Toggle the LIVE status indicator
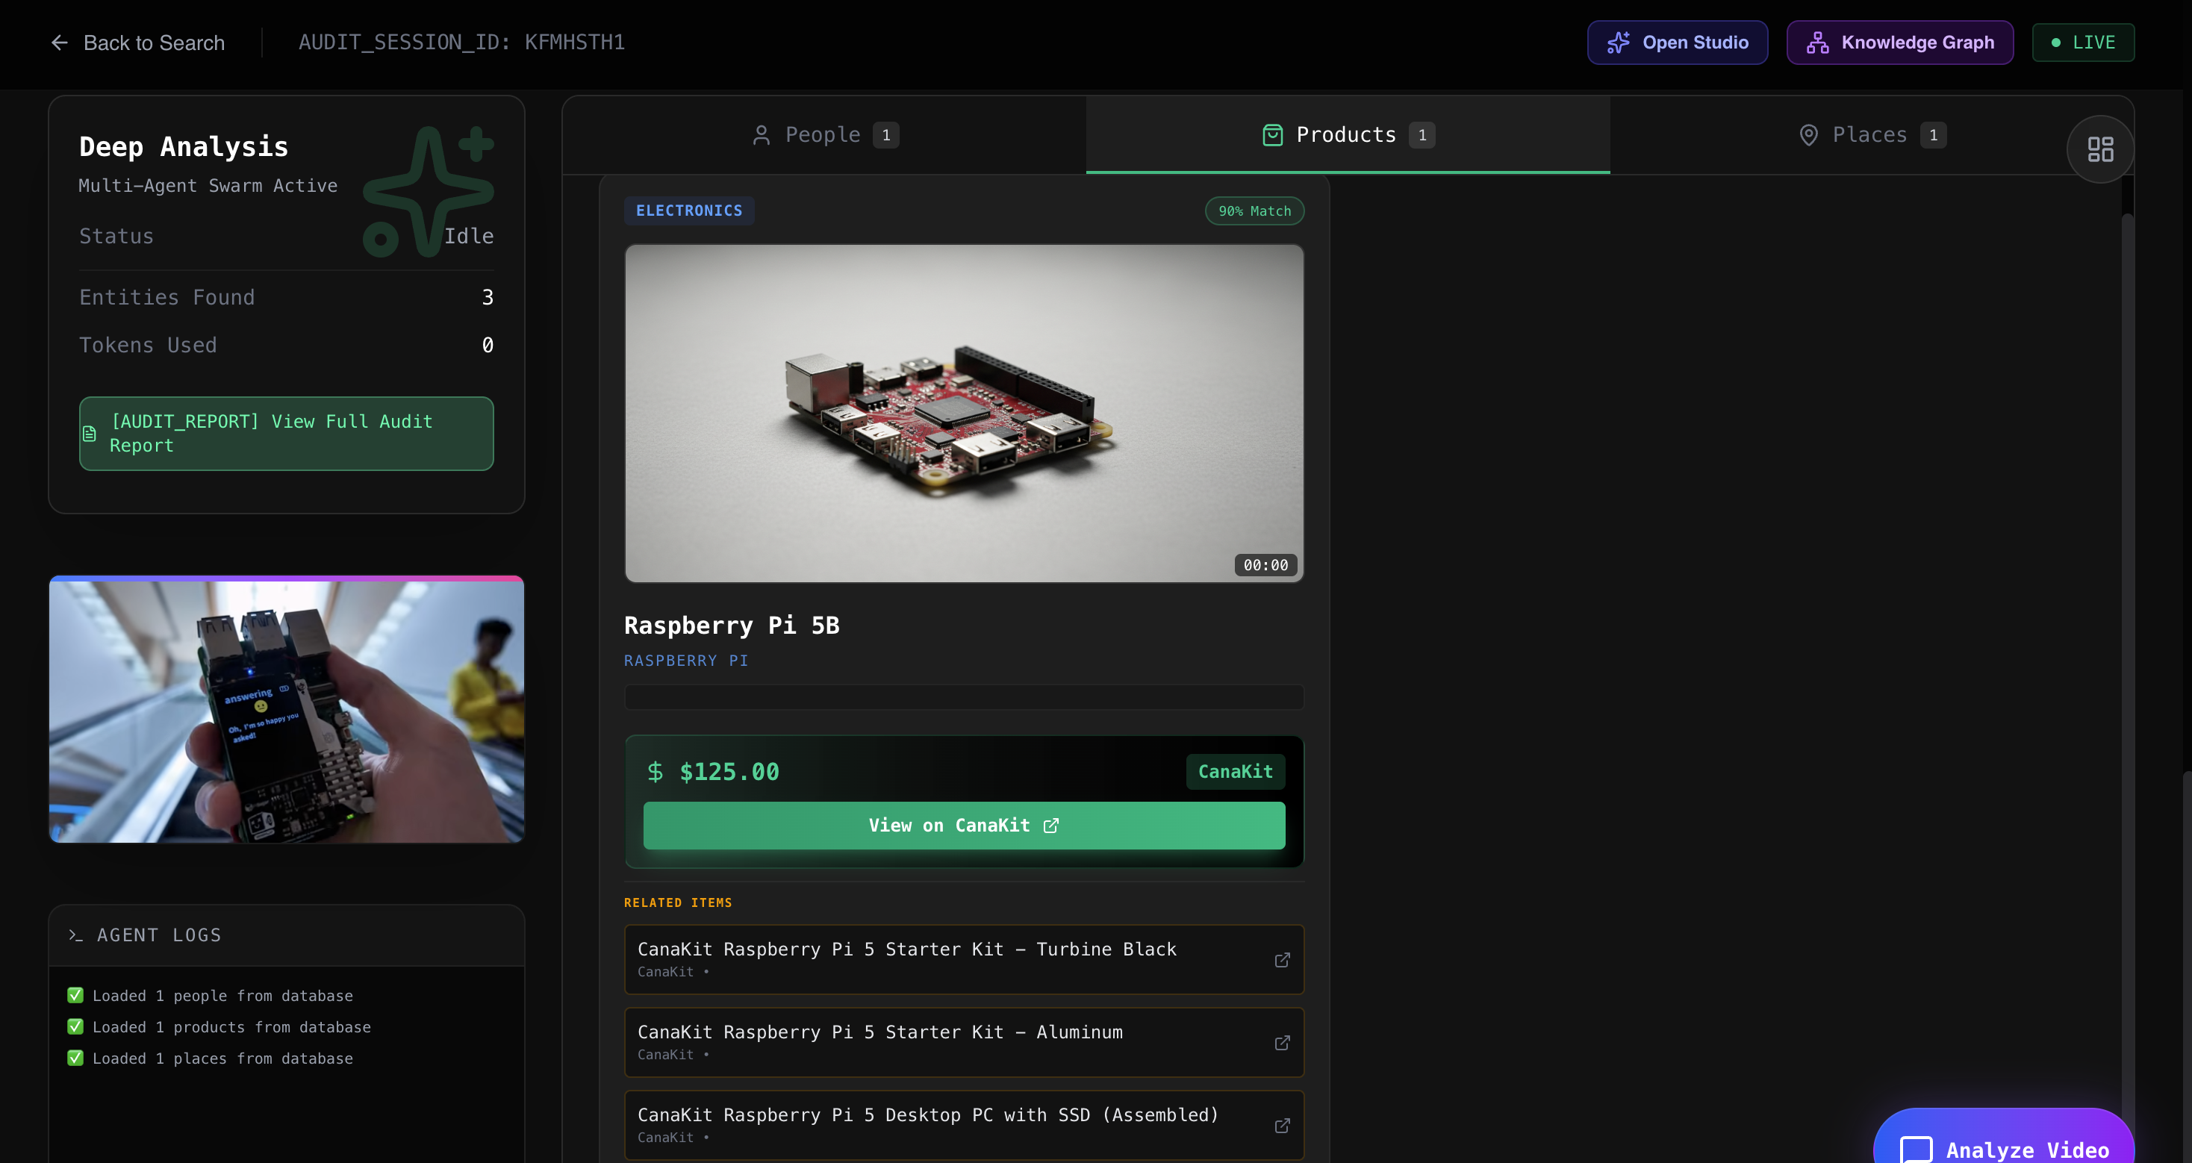Screen dimensions: 2192x1163 [2082, 43]
